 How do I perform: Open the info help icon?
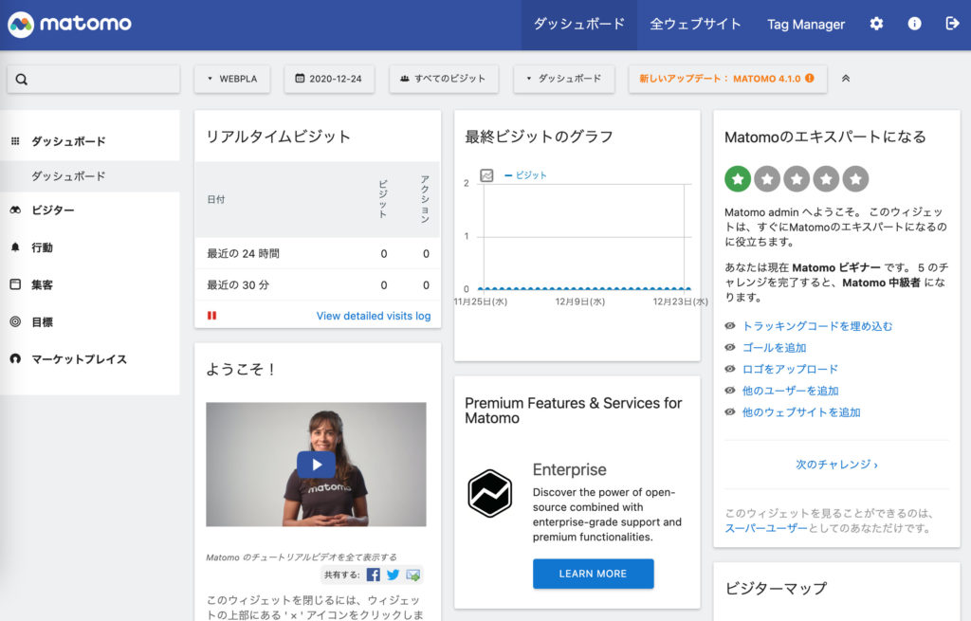pos(914,24)
